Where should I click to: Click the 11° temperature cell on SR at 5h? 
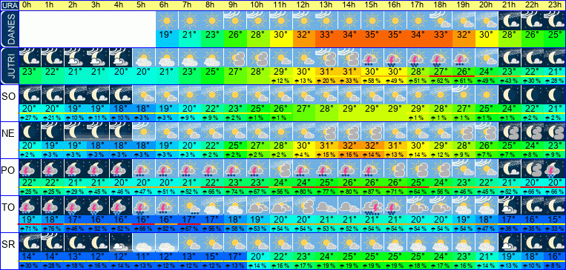pos(144,257)
